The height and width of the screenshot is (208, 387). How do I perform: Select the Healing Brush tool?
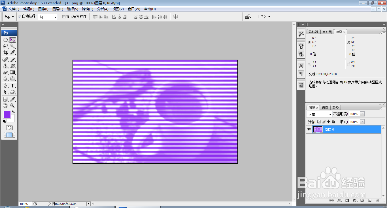coord(5,60)
